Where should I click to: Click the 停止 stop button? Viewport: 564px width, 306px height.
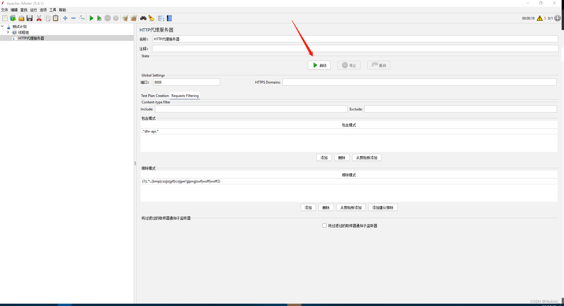coord(349,65)
